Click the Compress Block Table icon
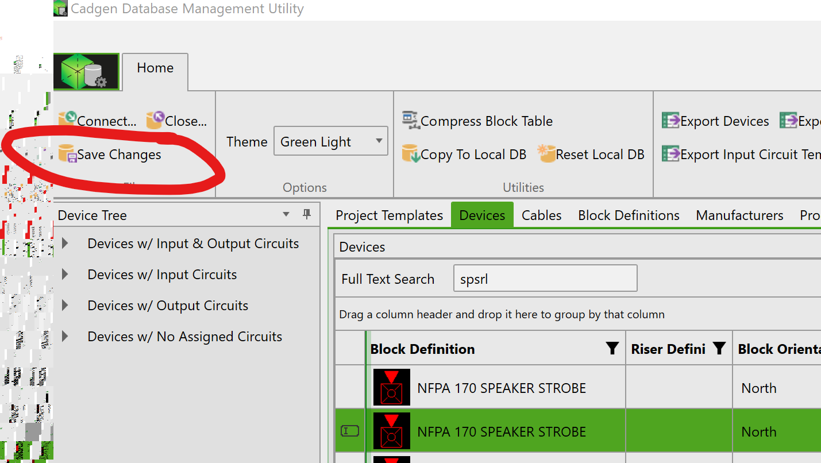The image size is (821, 463). click(x=411, y=120)
